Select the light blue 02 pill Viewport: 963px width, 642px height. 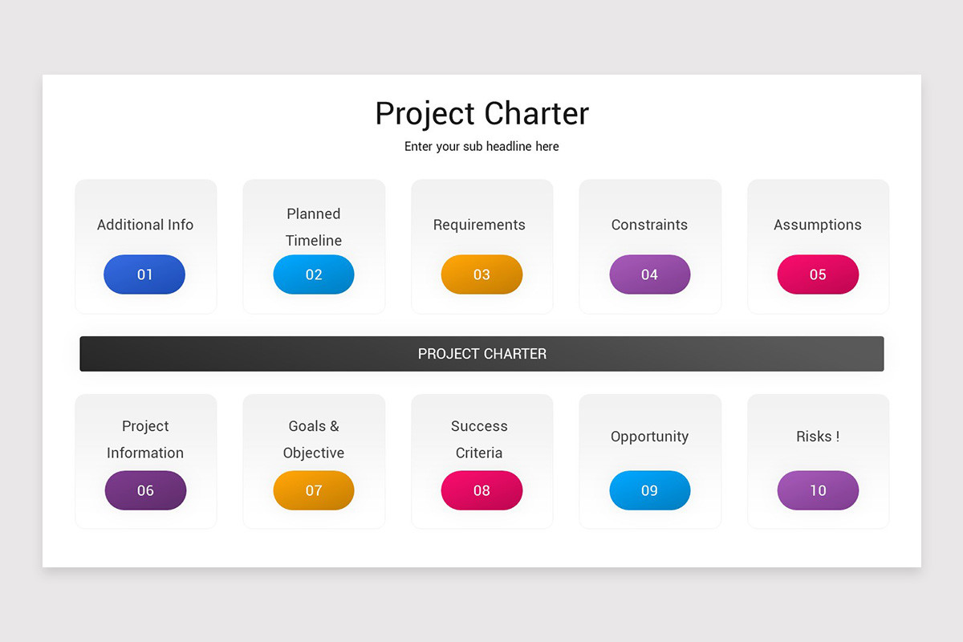(314, 274)
